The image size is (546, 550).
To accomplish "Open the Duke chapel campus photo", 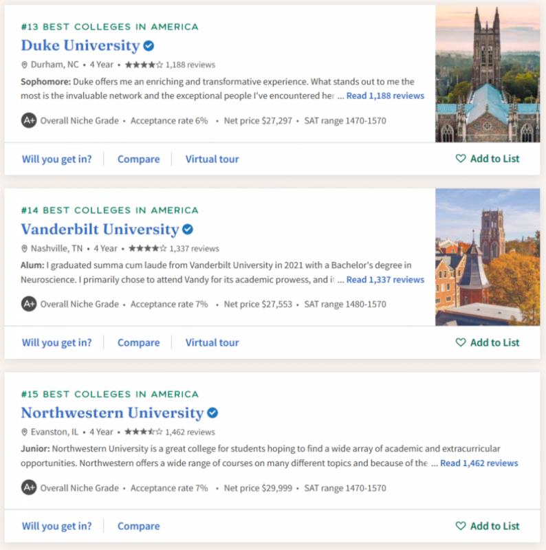I will (x=488, y=74).
